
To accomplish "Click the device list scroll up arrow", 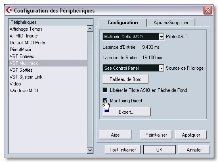I will [90, 29].
